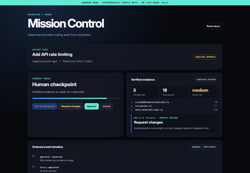Click the retry headers review note
Viewport: 250px width, 173px height.
(x=172, y=128)
